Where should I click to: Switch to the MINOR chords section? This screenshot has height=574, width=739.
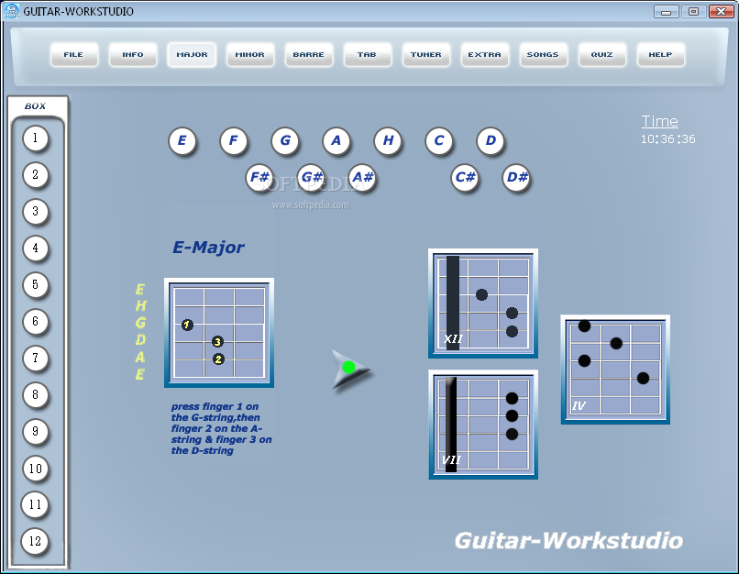click(249, 55)
